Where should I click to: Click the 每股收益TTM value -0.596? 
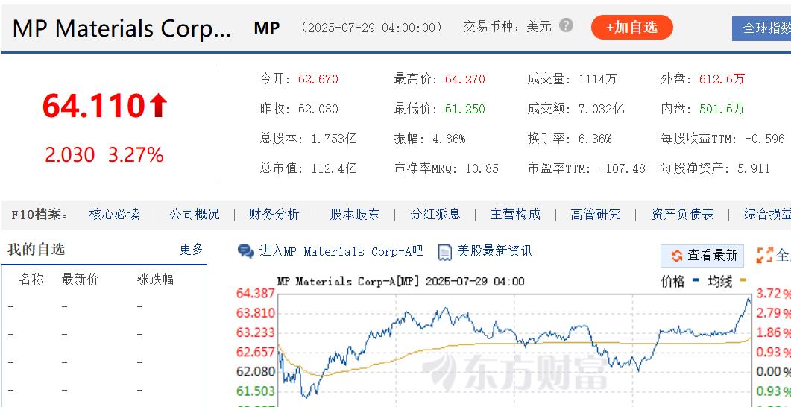[764, 139]
